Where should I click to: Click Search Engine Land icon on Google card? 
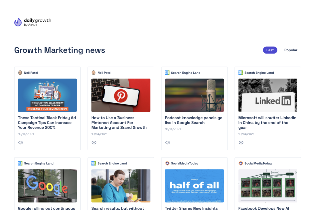20,163
